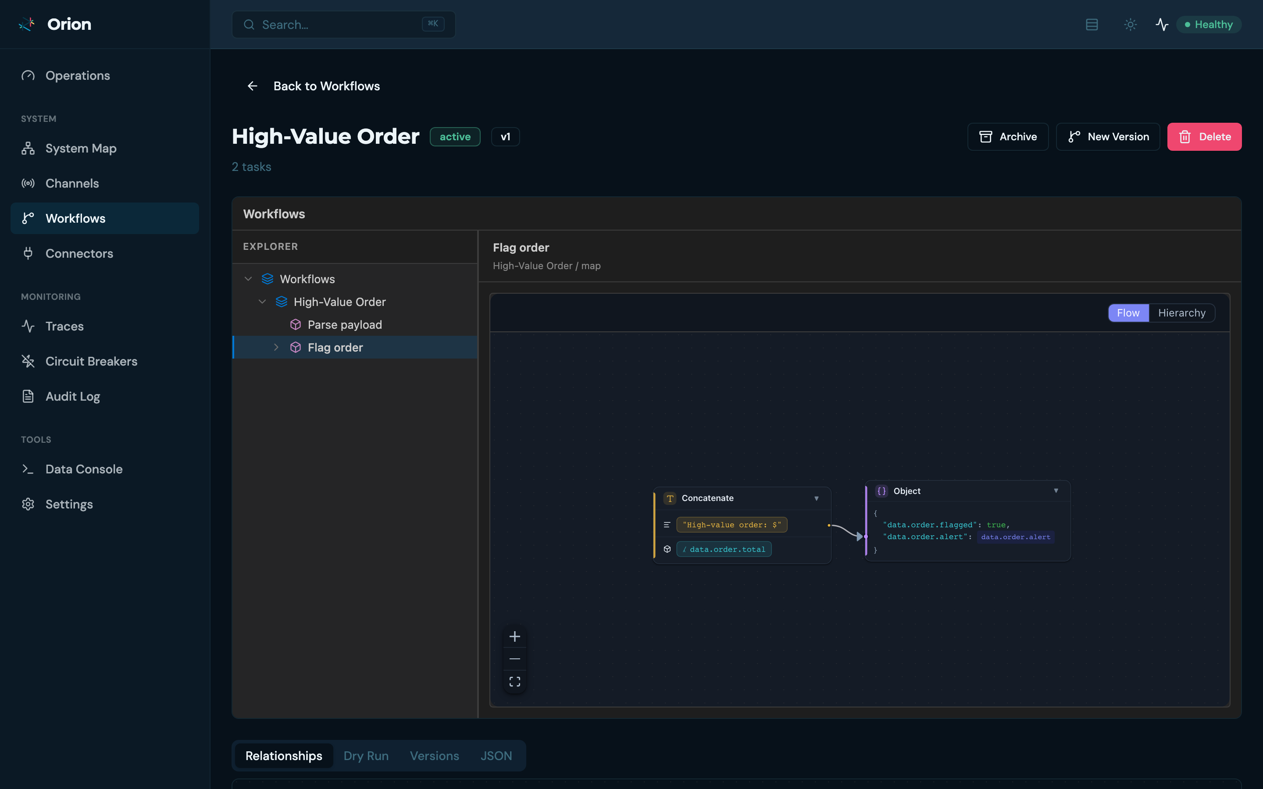The image size is (1263, 789).
Task: Click the Circuit Breakers icon in sidebar
Action: pos(28,361)
